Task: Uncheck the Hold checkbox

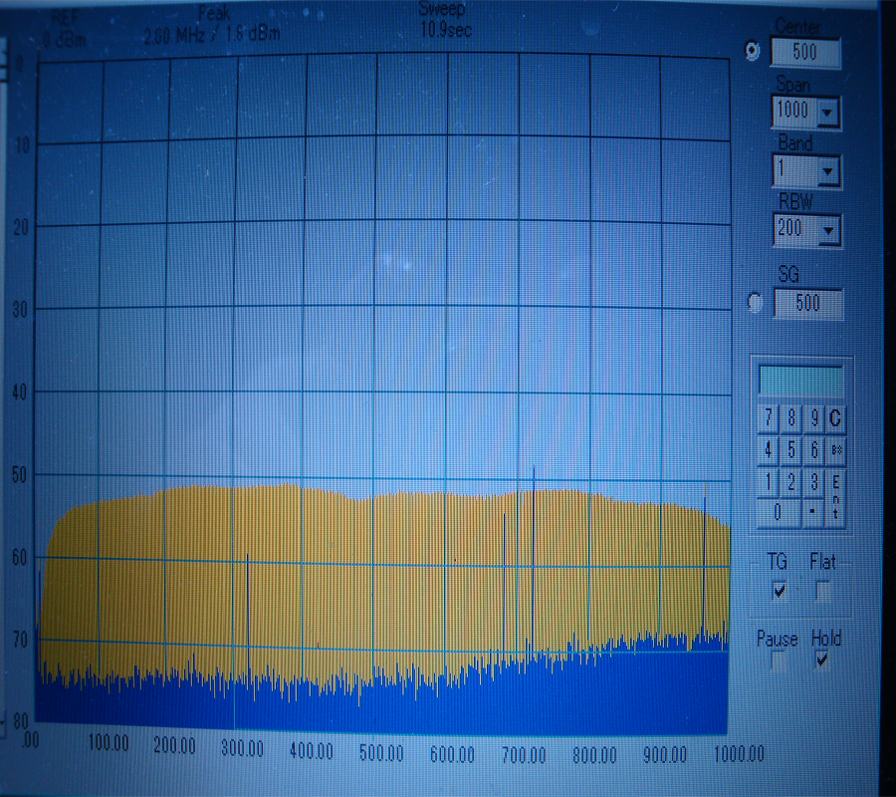Action: click(x=822, y=660)
